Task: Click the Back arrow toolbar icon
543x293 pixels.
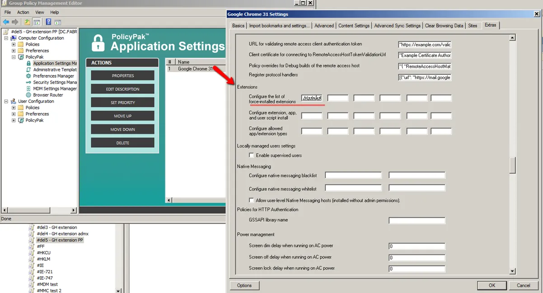Action: point(6,22)
